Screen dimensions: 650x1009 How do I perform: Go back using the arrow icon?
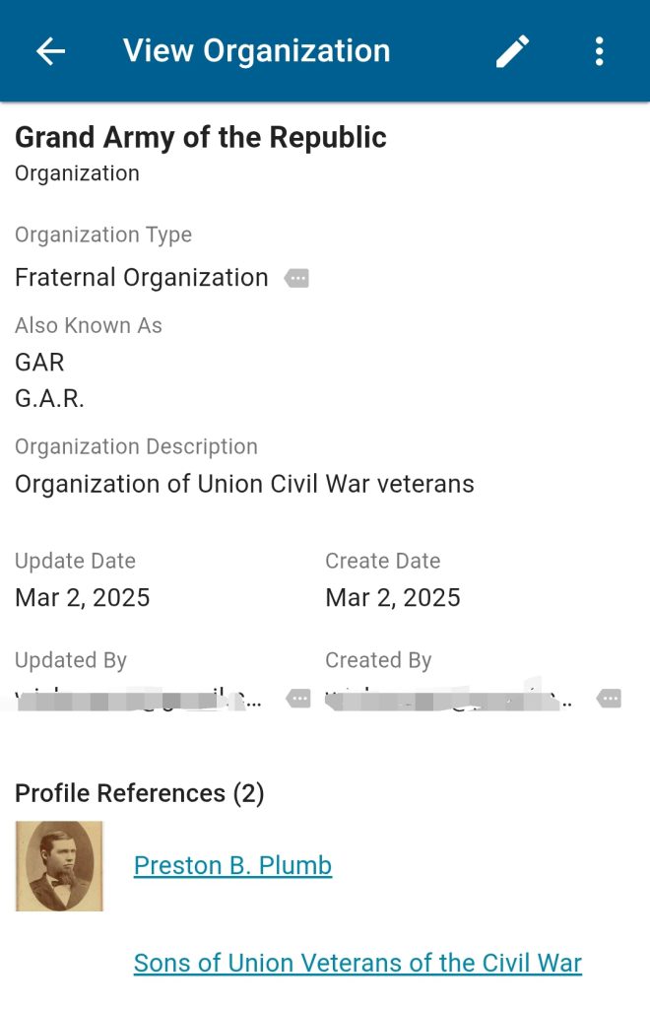click(50, 51)
